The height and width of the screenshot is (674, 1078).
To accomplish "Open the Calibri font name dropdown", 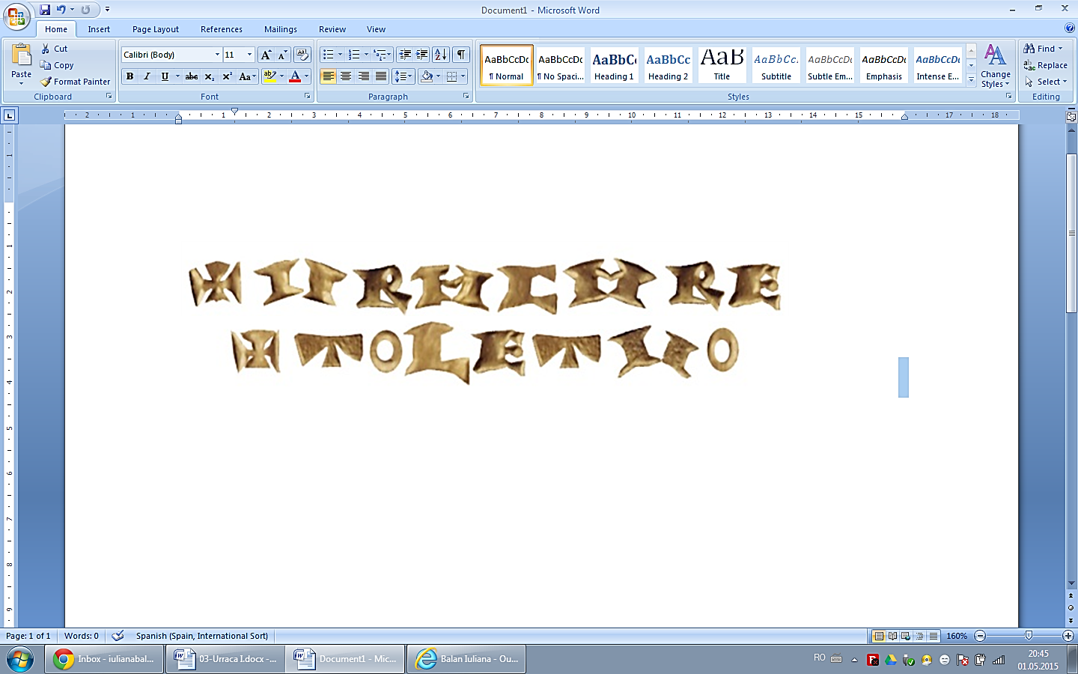I will [217, 55].
